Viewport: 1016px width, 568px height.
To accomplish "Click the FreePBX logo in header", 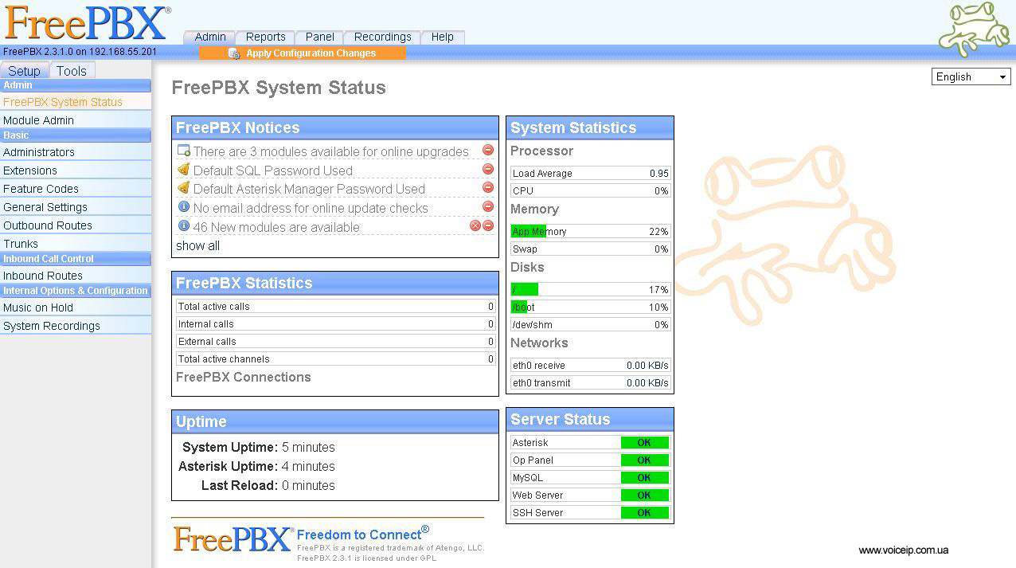I will (86, 23).
